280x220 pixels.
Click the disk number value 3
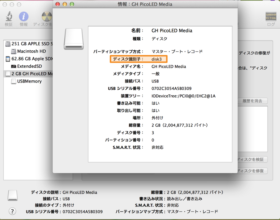tap(153, 132)
